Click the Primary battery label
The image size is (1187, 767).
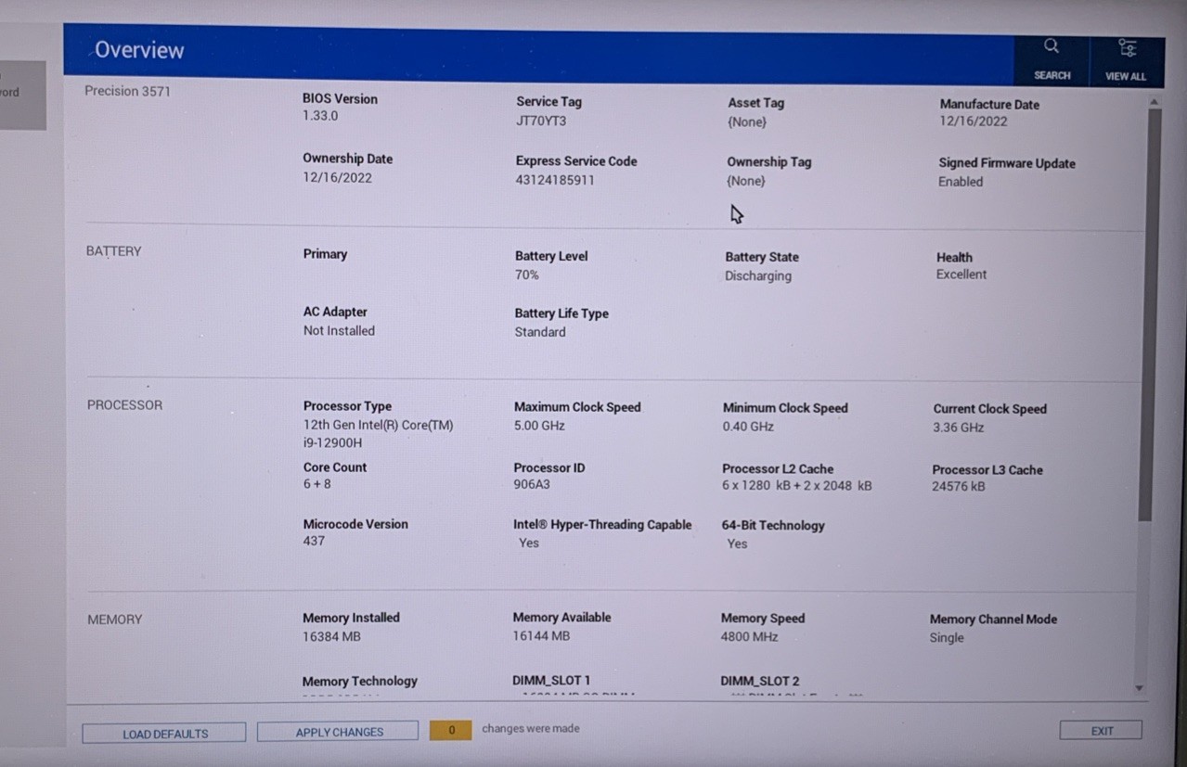pyautogui.click(x=325, y=254)
